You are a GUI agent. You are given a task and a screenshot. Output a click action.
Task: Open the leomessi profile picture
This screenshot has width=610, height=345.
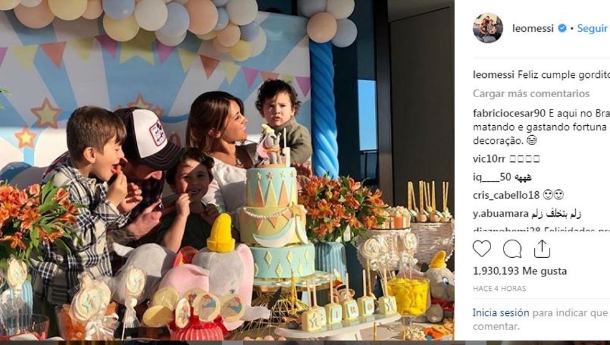(x=488, y=28)
